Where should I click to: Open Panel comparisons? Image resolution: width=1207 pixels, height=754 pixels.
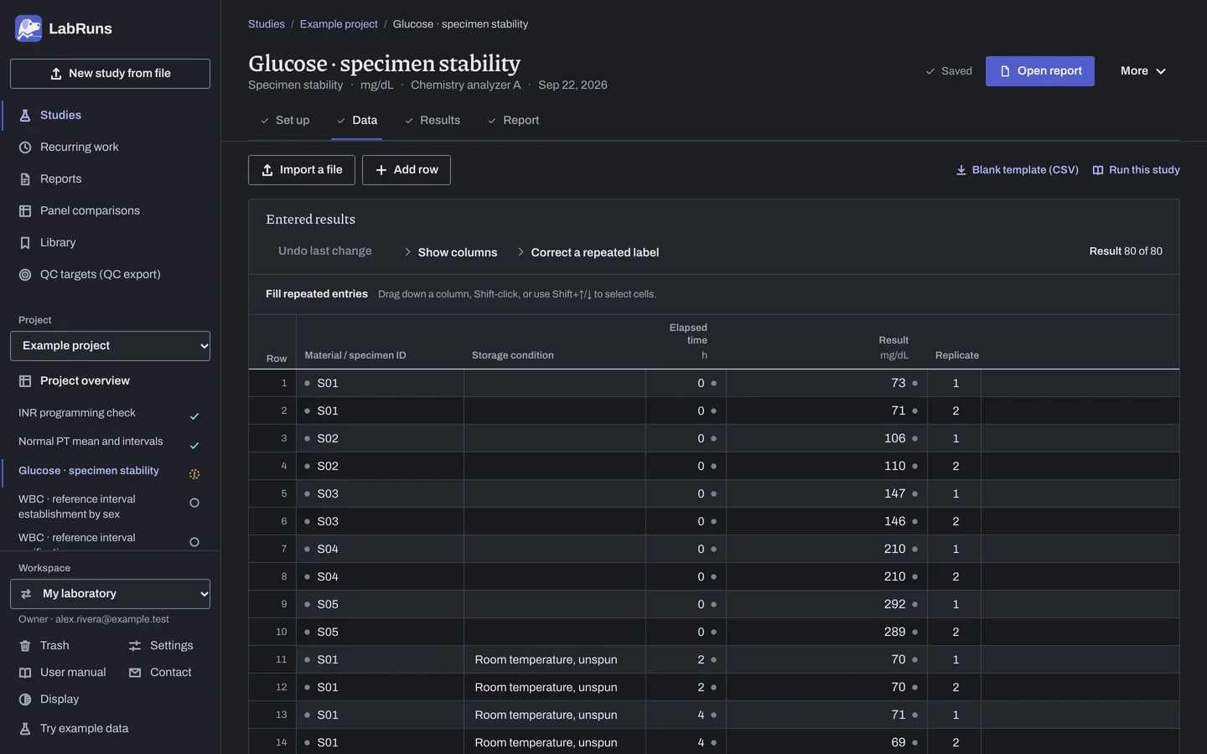[110, 211]
